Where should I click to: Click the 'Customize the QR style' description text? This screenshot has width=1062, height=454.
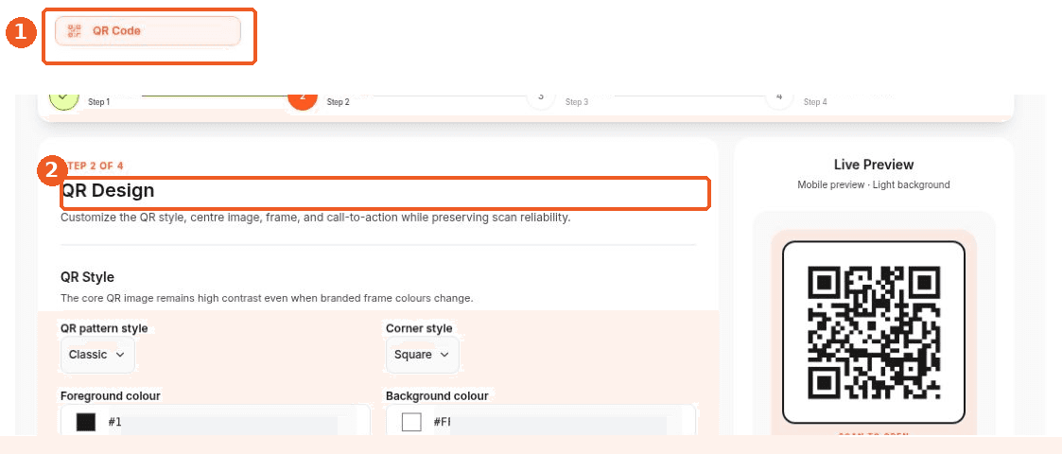[x=316, y=218]
